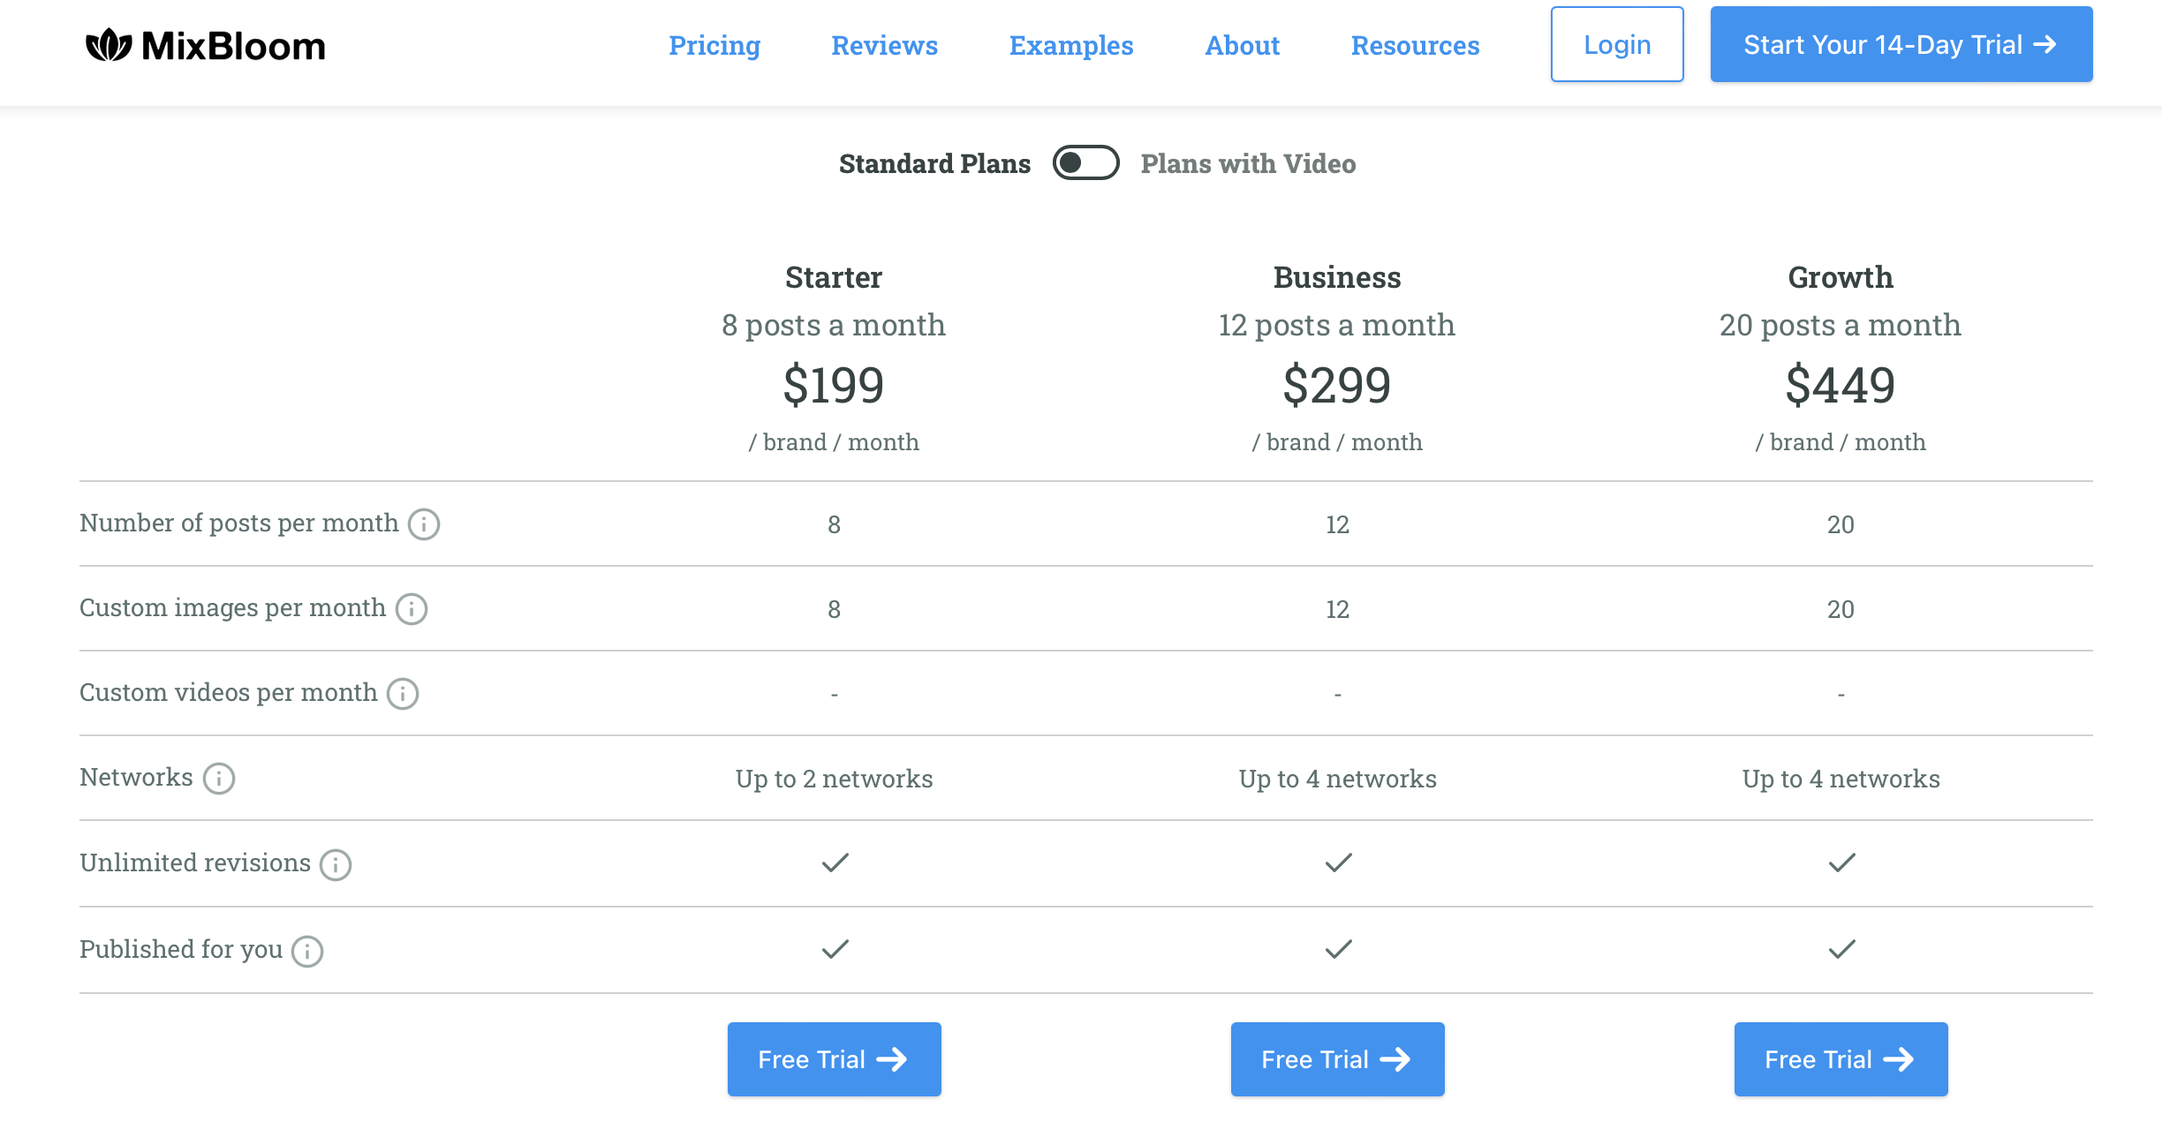Click Business value in Custom images row
This screenshot has height=1137, width=2162.
(x=1337, y=609)
